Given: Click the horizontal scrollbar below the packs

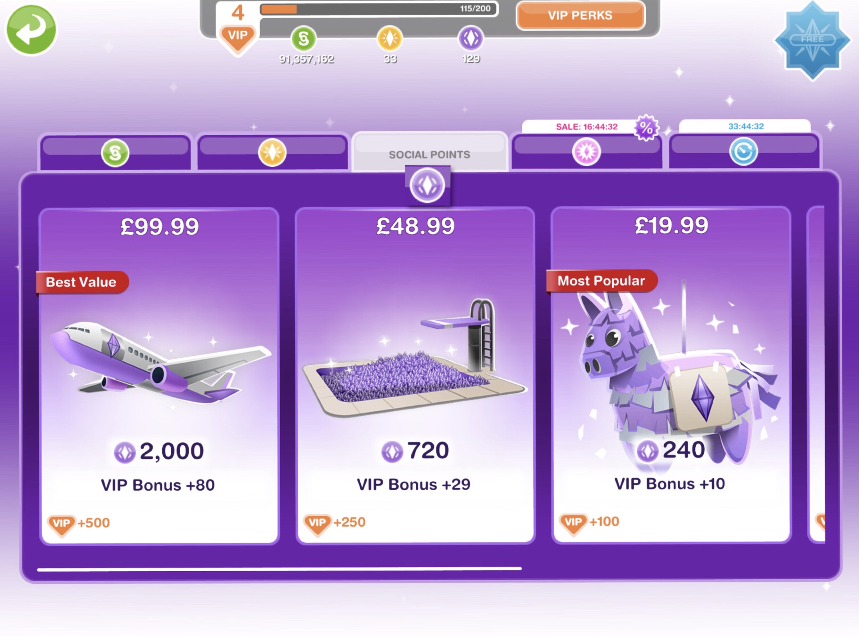Looking at the screenshot, I should (x=279, y=569).
